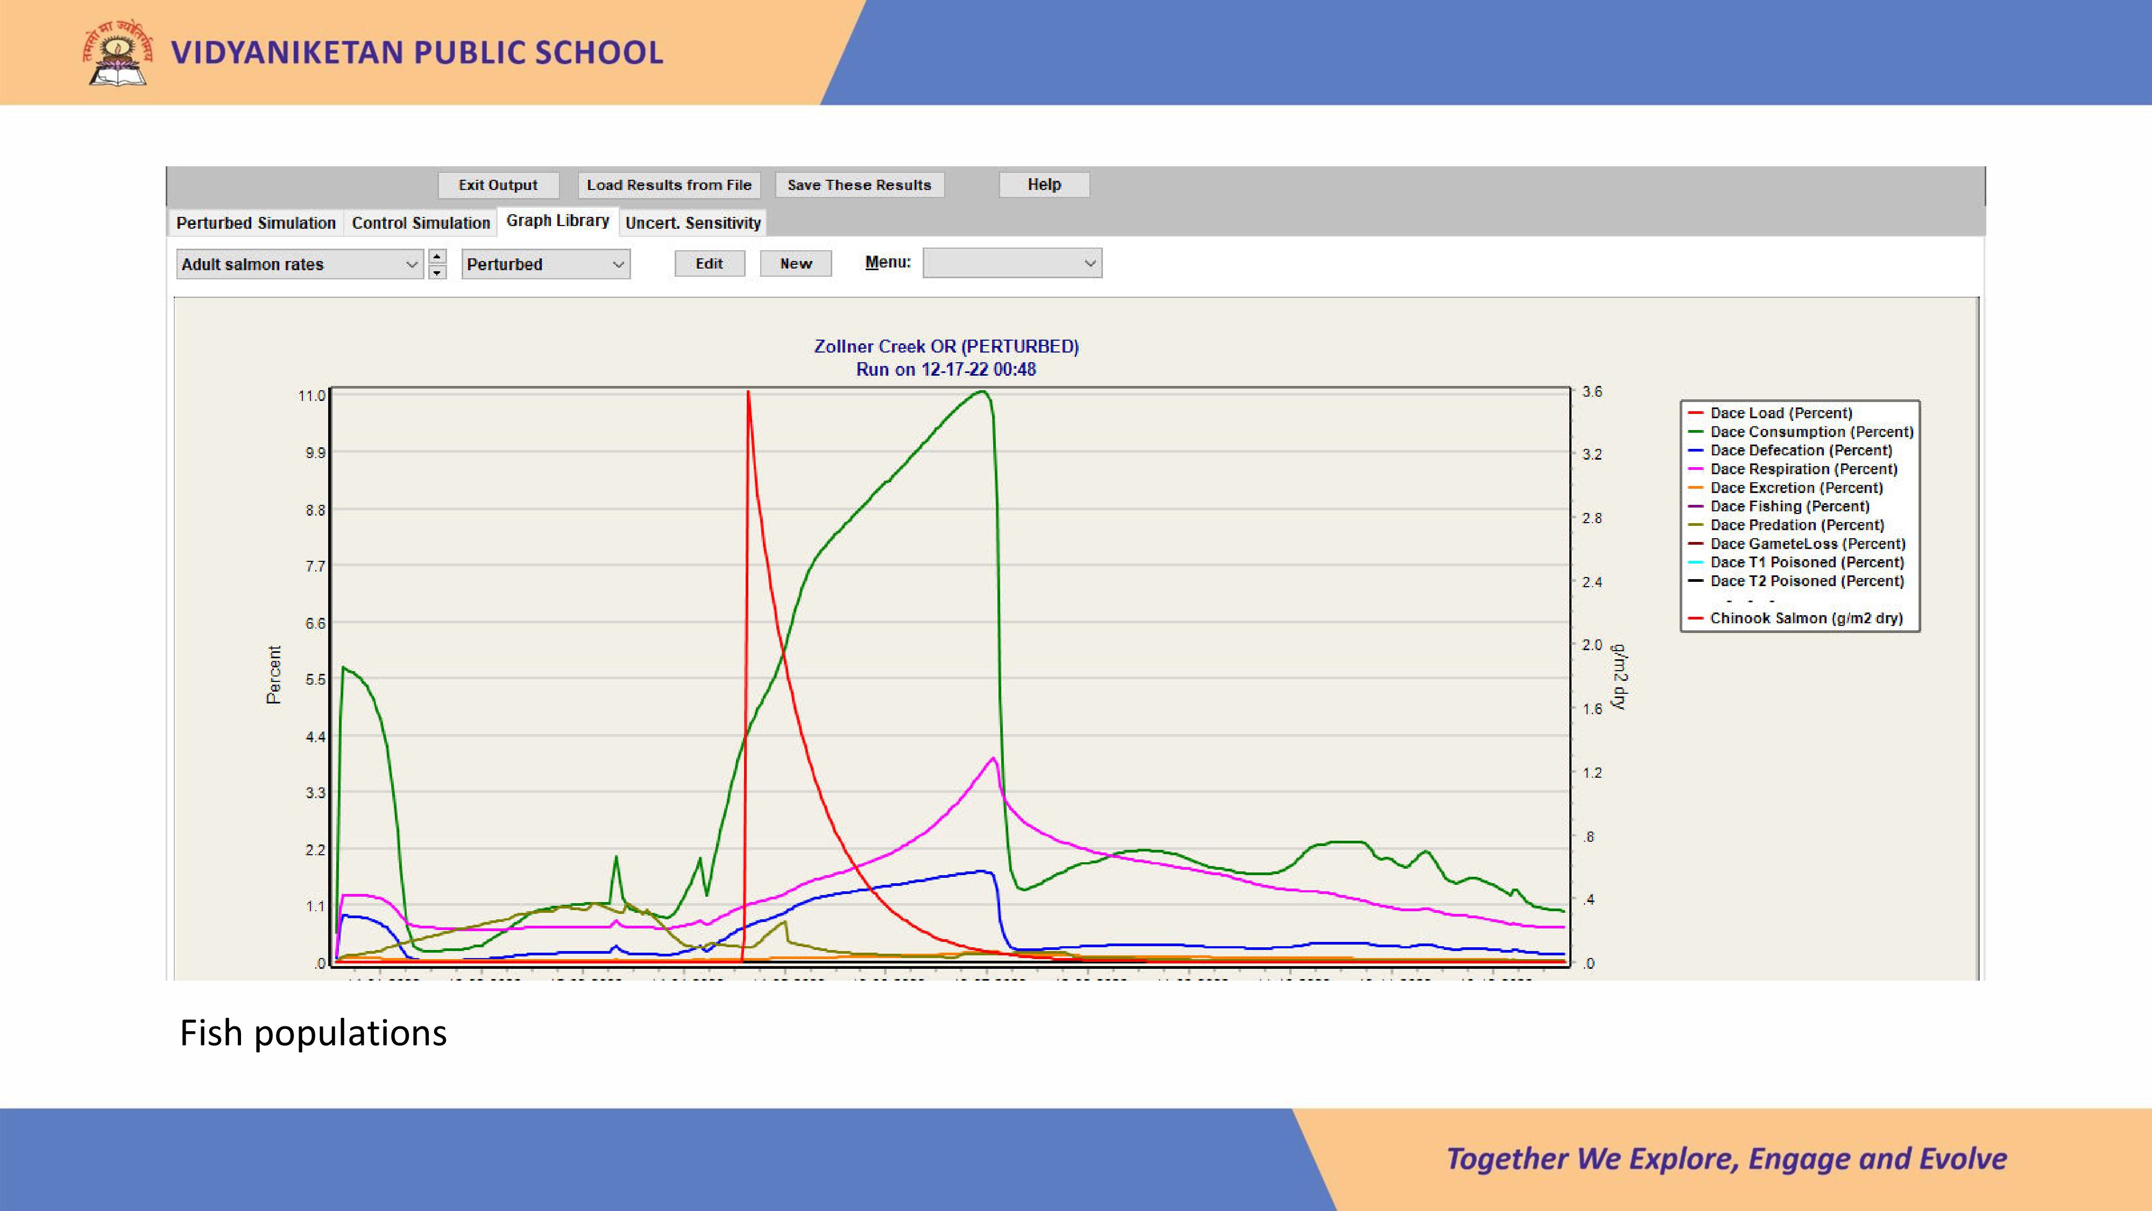Screen dimensions: 2152x1211
Task: Click Dace Consumption legend entry
Action: point(1811,432)
